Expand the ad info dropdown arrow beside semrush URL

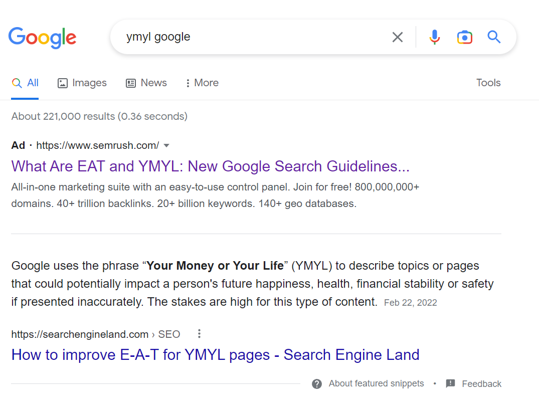[x=166, y=146]
